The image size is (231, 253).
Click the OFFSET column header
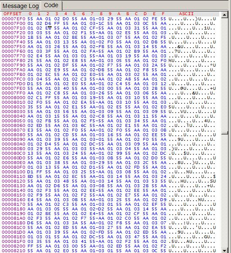(x=12, y=14)
